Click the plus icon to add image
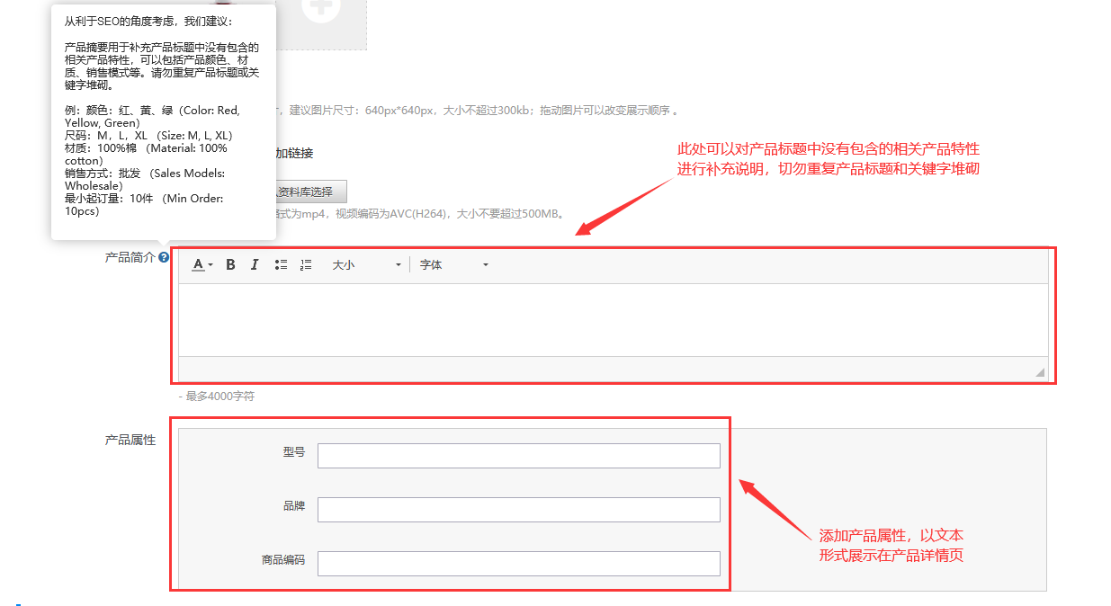 point(321,9)
